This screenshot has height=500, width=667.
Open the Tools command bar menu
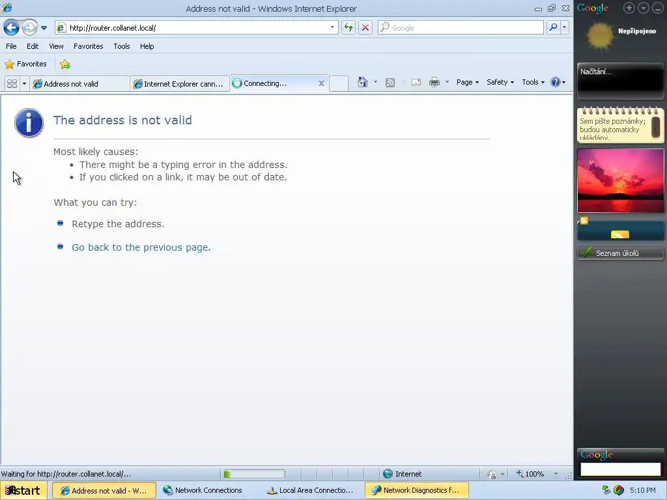533,82
